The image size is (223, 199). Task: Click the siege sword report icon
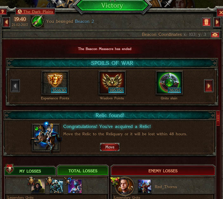click(x=37, y=22)
